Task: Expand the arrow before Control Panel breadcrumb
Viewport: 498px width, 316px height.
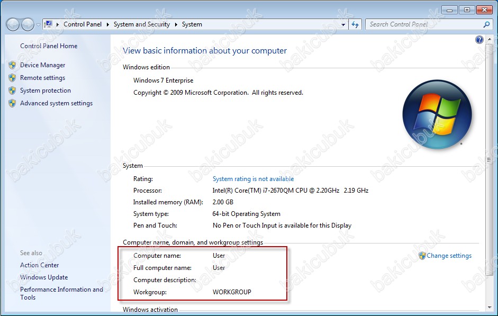Action: [x=58, y=24]
